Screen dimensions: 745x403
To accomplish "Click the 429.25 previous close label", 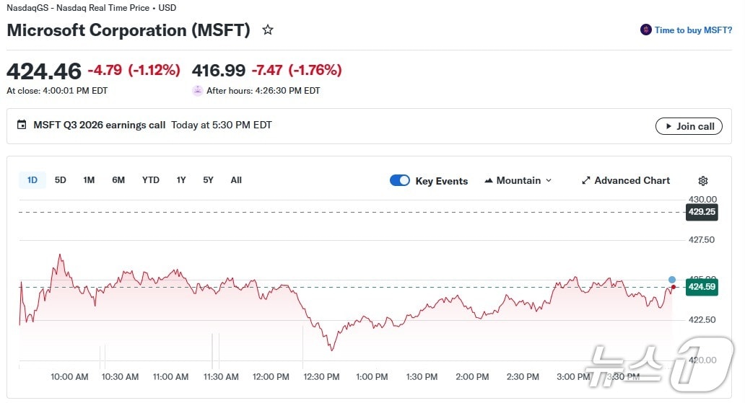I will 702,212.
